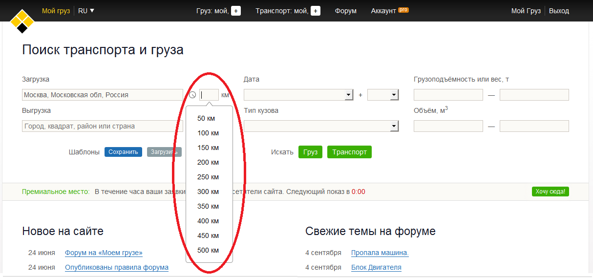Click the circle icon beside the radius field

point(192,95)
